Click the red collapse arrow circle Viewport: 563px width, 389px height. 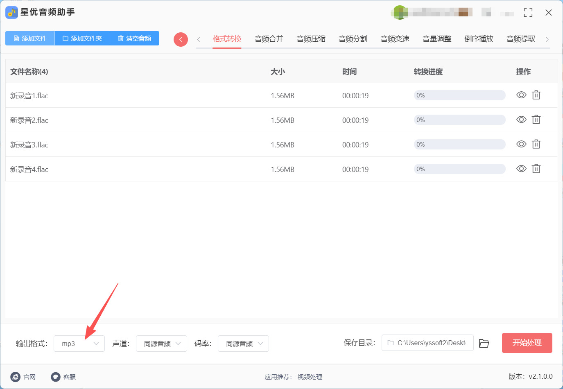click(x=181, y=39)
